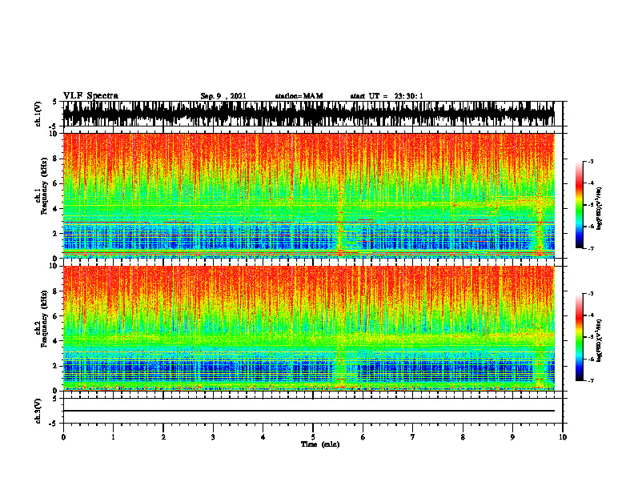The width and height of the screenshot is (634, 490).
Task: Click the "-3" label on ch.2 color scale
Action: pyautogui.click(x=591, y=294)
